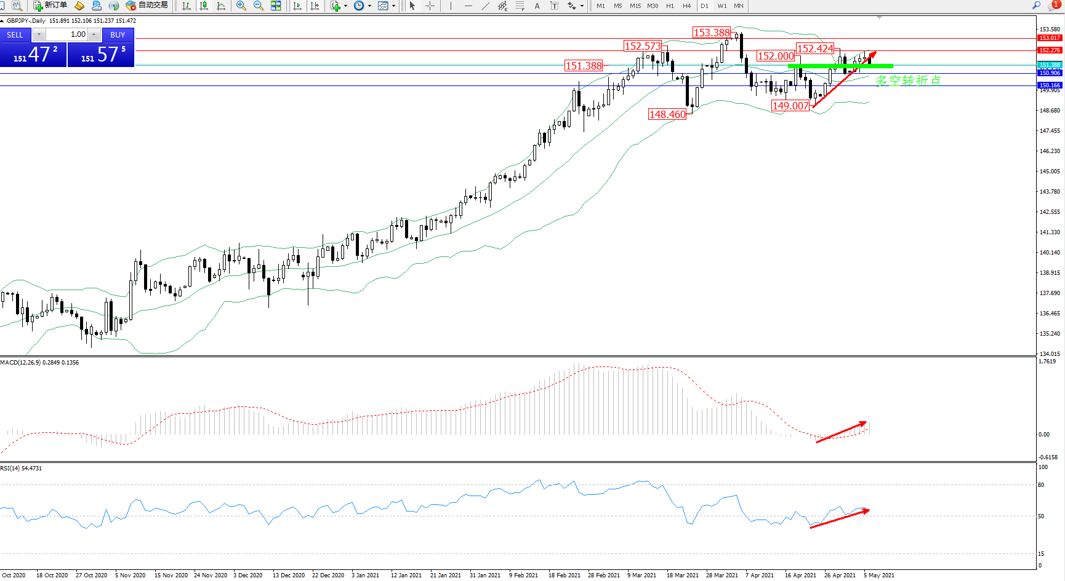Toggle the Chart Shift button
The image size is (1065, 581).
(x=315, y=6)
